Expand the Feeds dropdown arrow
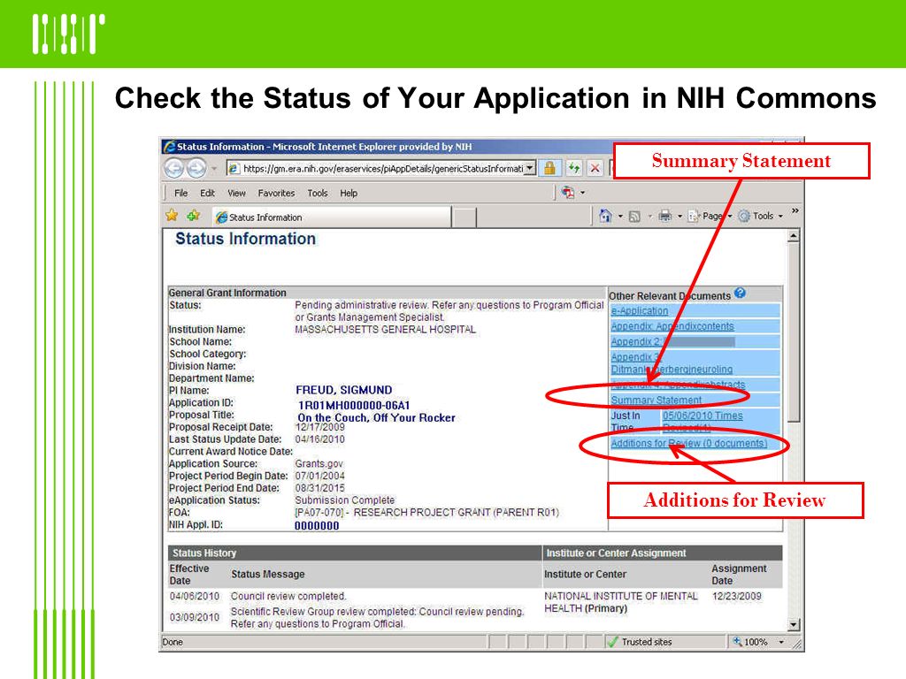Viewport: 906px width, 679px height. pyautogui.click(x=649, y=217)
